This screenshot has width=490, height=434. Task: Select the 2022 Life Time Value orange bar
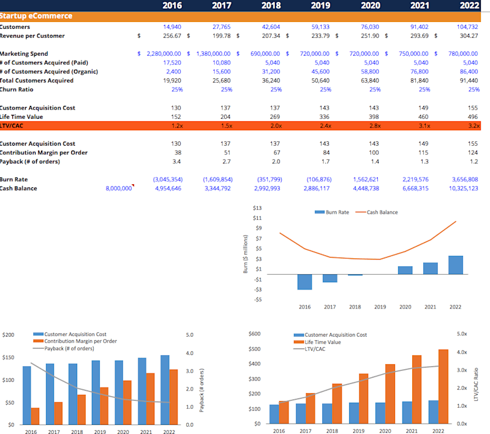tap(443, 386)
